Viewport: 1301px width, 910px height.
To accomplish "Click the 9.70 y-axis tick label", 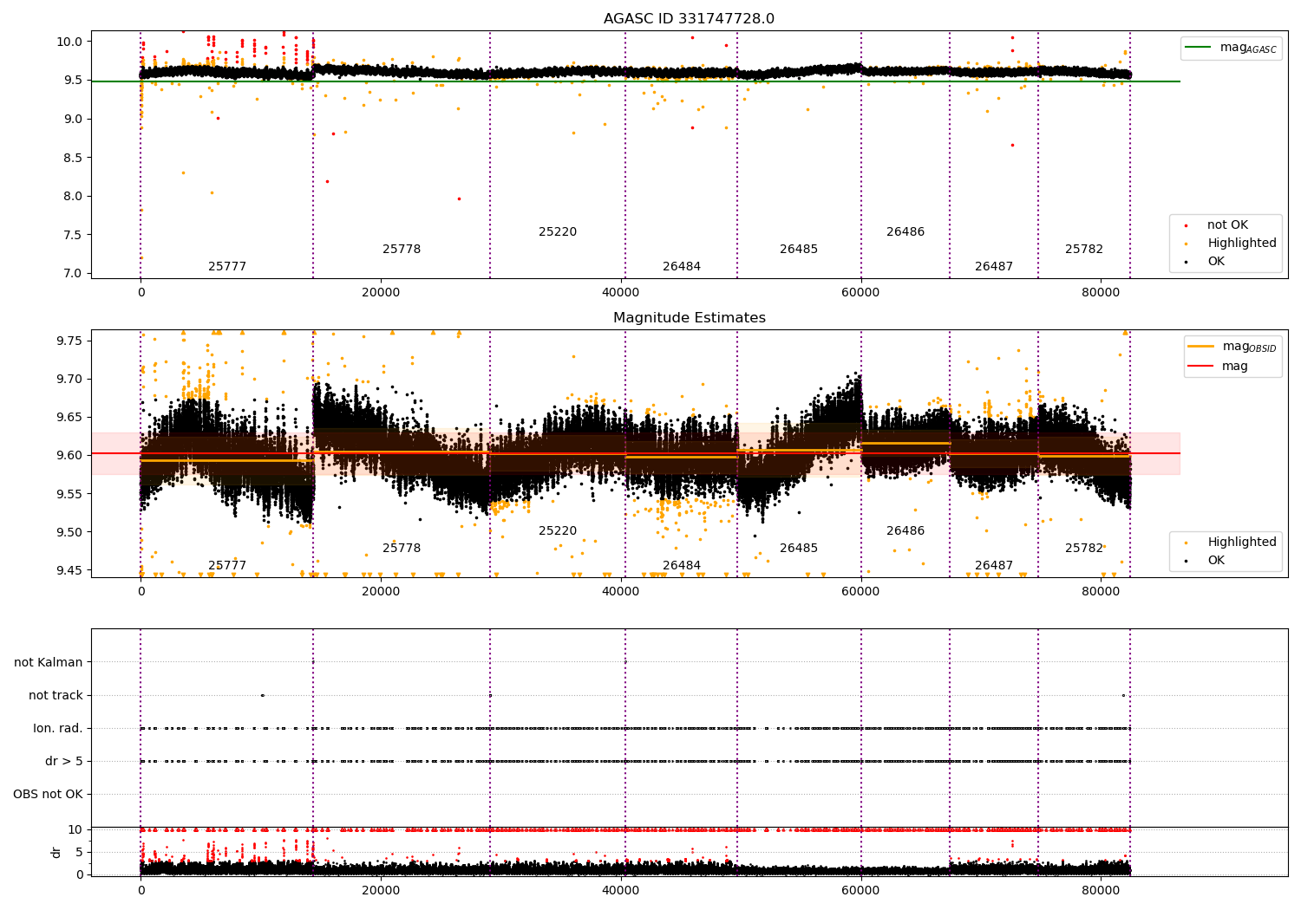I will coord(69,379).
